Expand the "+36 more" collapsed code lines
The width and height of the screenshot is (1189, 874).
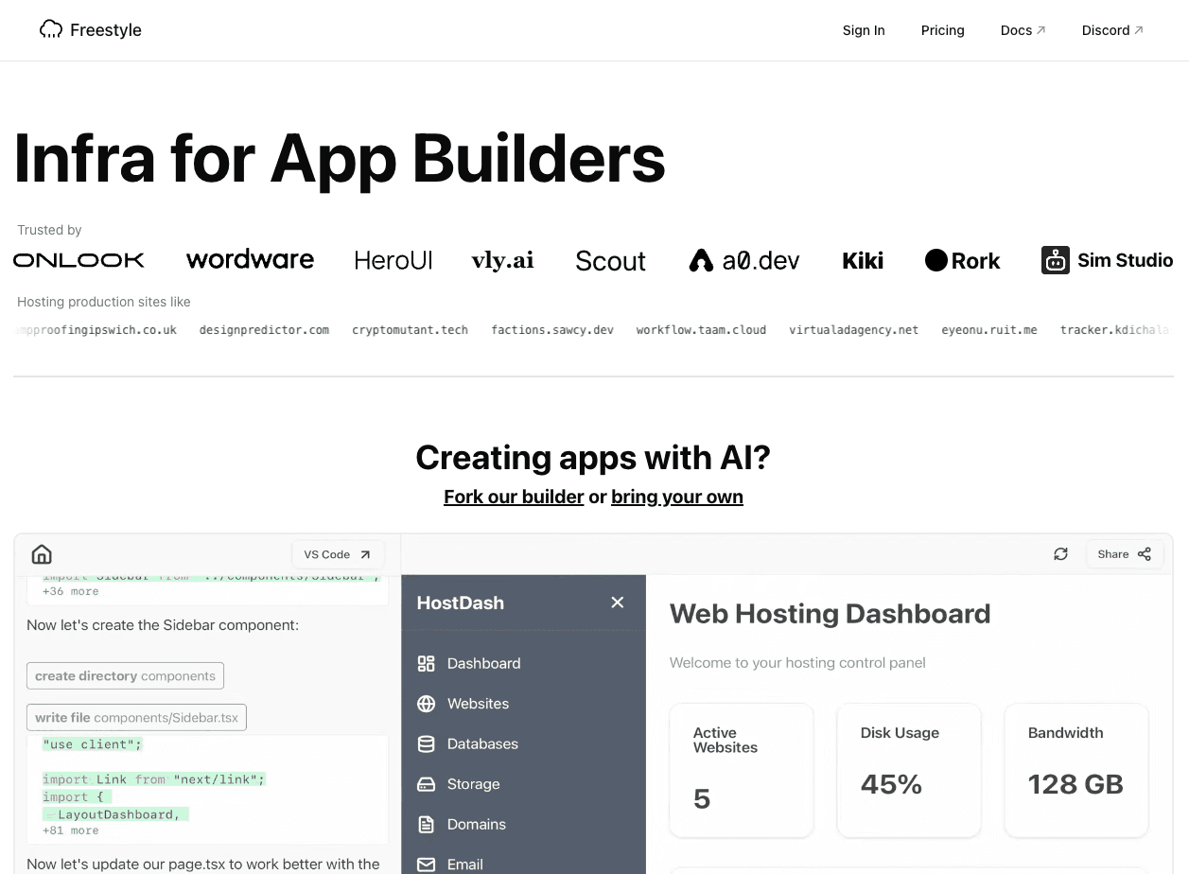70,591
